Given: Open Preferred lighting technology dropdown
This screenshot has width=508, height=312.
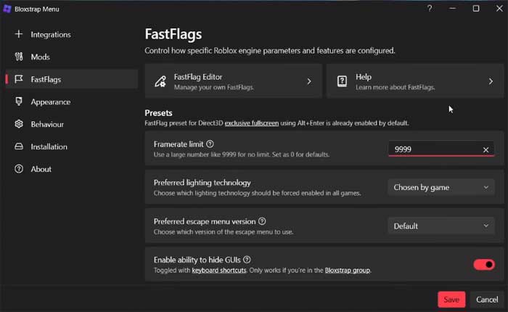Looking at the screenshot, I should (x=441, y=187).
